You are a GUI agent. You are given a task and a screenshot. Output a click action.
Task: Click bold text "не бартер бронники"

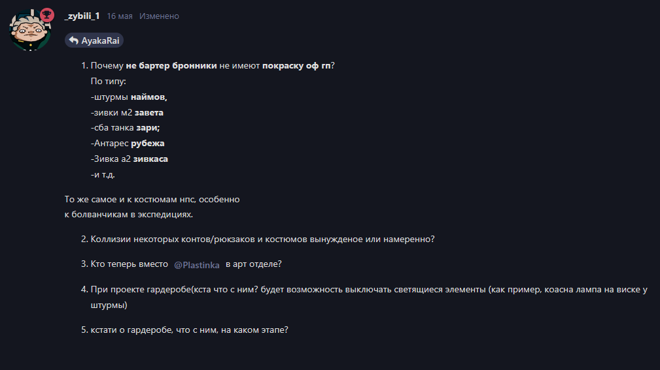point(171,66)
